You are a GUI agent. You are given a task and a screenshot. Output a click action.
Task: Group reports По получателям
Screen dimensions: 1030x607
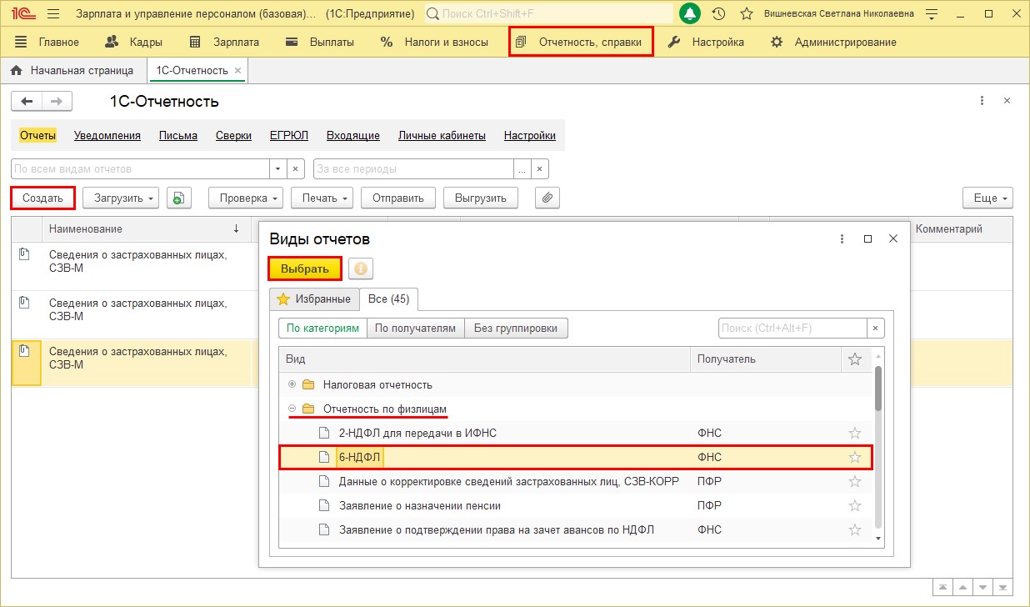(415, 328)
